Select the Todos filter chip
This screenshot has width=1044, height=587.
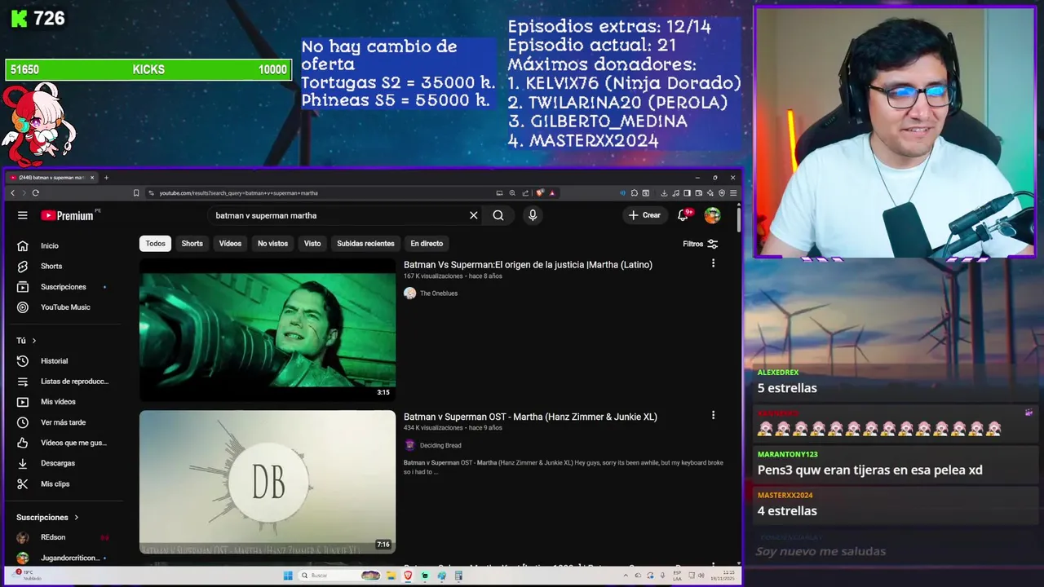click(155, 243)
